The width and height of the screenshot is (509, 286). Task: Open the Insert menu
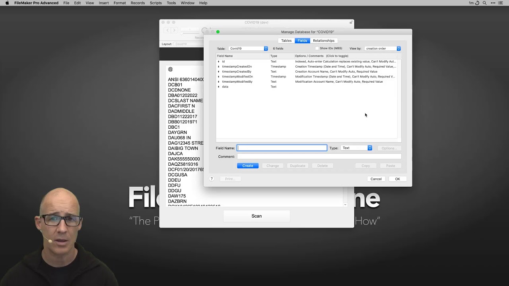pos(104,3)
